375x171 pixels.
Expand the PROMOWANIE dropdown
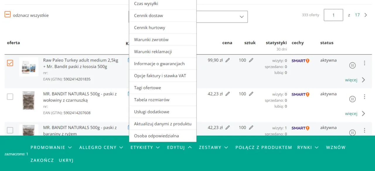[51, 147]
